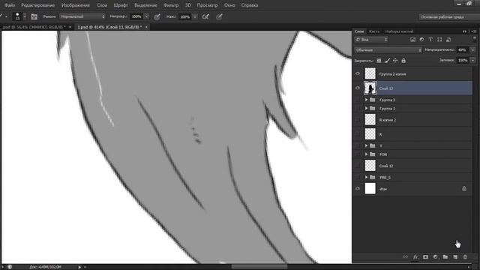The width and height of the screenshot is (480, 270).
Task: Expand the T group
Action: (366, 145)
